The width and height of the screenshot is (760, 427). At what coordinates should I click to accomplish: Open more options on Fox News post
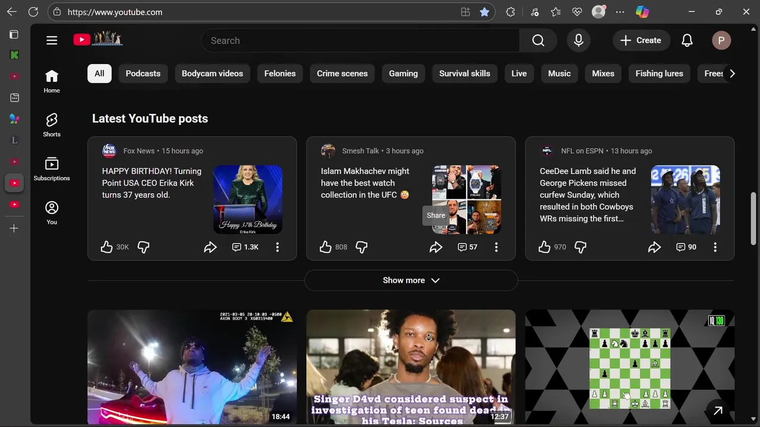tap(277, 247)
